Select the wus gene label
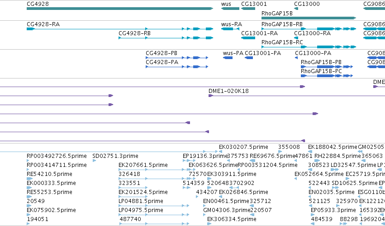385x226 pixels. tap(226, 4)
